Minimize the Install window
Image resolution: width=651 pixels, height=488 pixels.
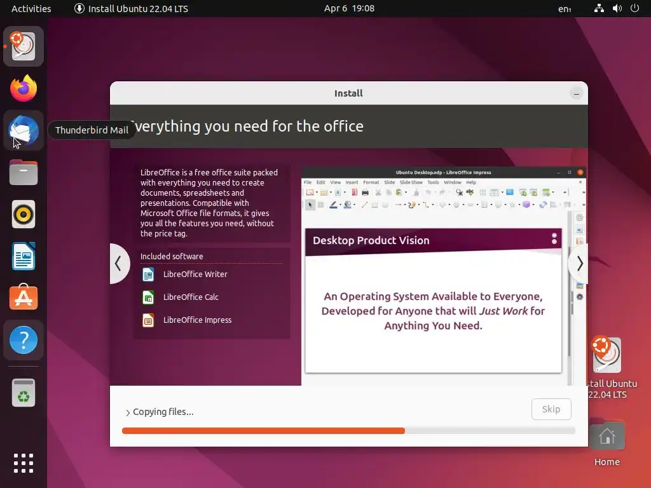click(x=576, y=94)
